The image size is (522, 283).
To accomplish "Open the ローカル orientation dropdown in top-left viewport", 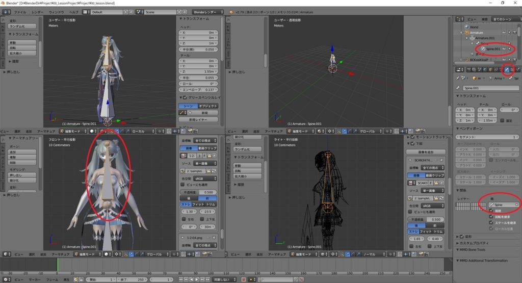I will pyautogui.click(x=143, y=131).
